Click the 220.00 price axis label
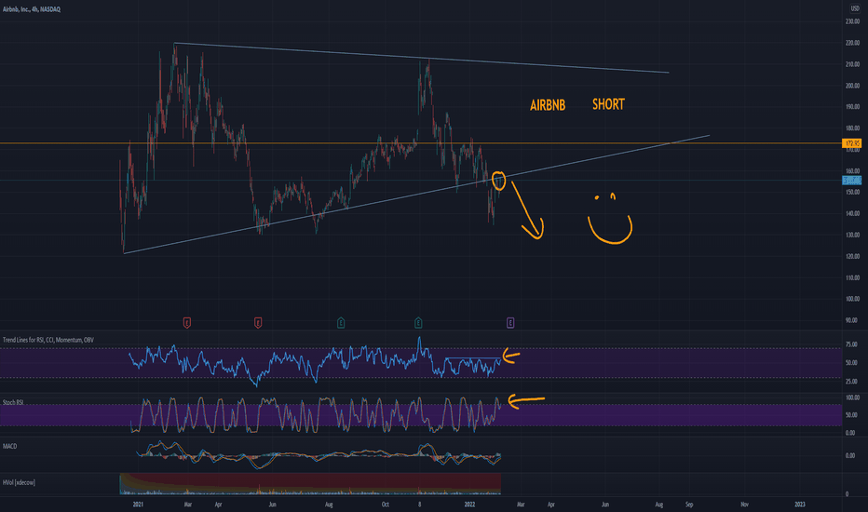The width and height of the screenshot is (868, 512). point(852,43)
